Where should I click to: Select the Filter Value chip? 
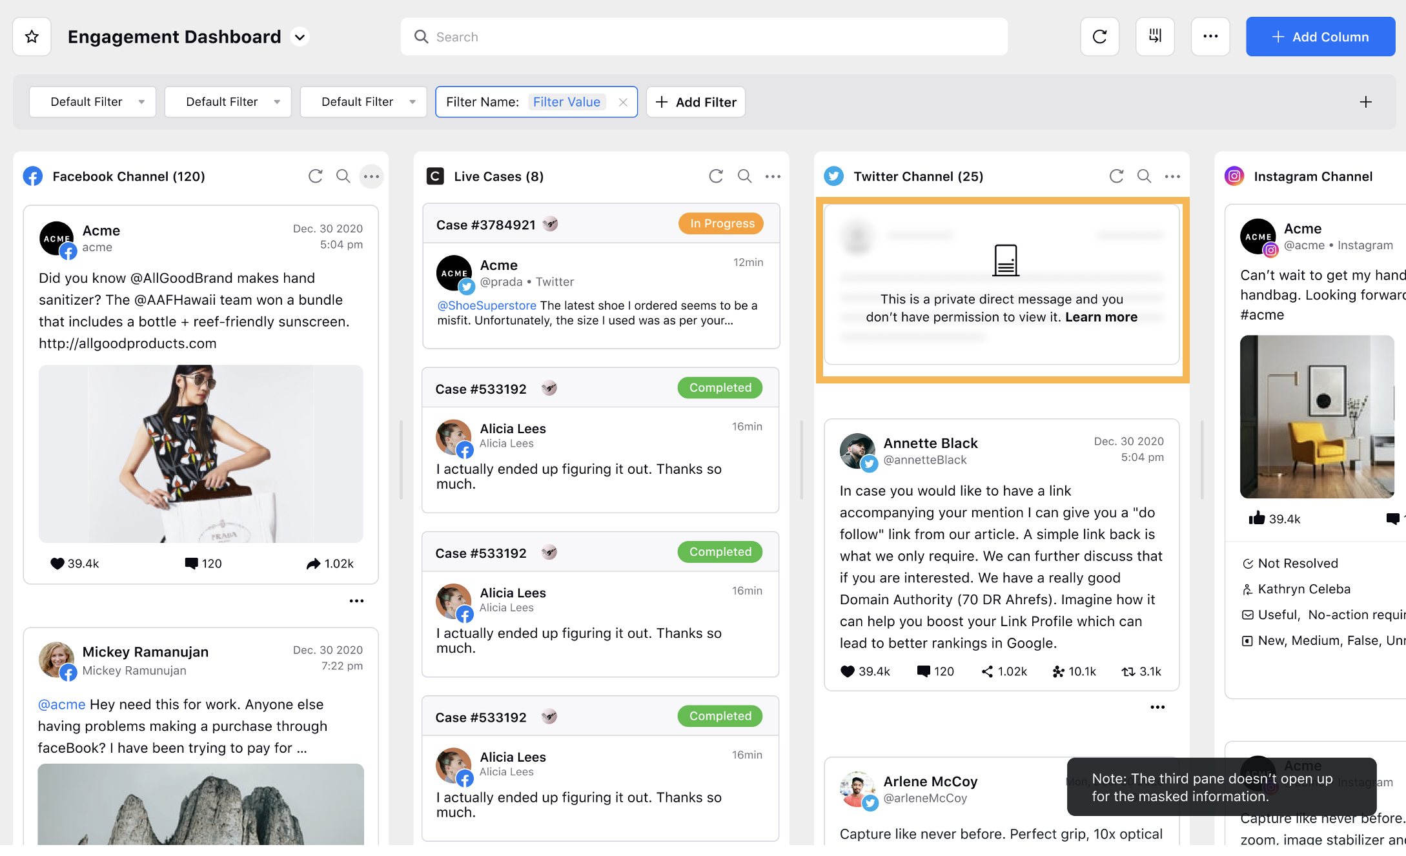(x=567, y=102)
